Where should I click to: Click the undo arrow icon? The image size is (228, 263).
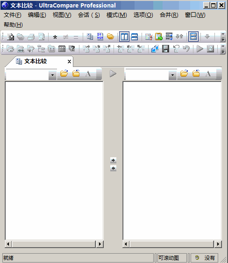186,49
